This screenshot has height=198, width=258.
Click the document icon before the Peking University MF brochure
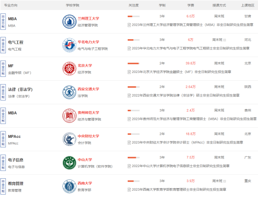coord(129,72)
